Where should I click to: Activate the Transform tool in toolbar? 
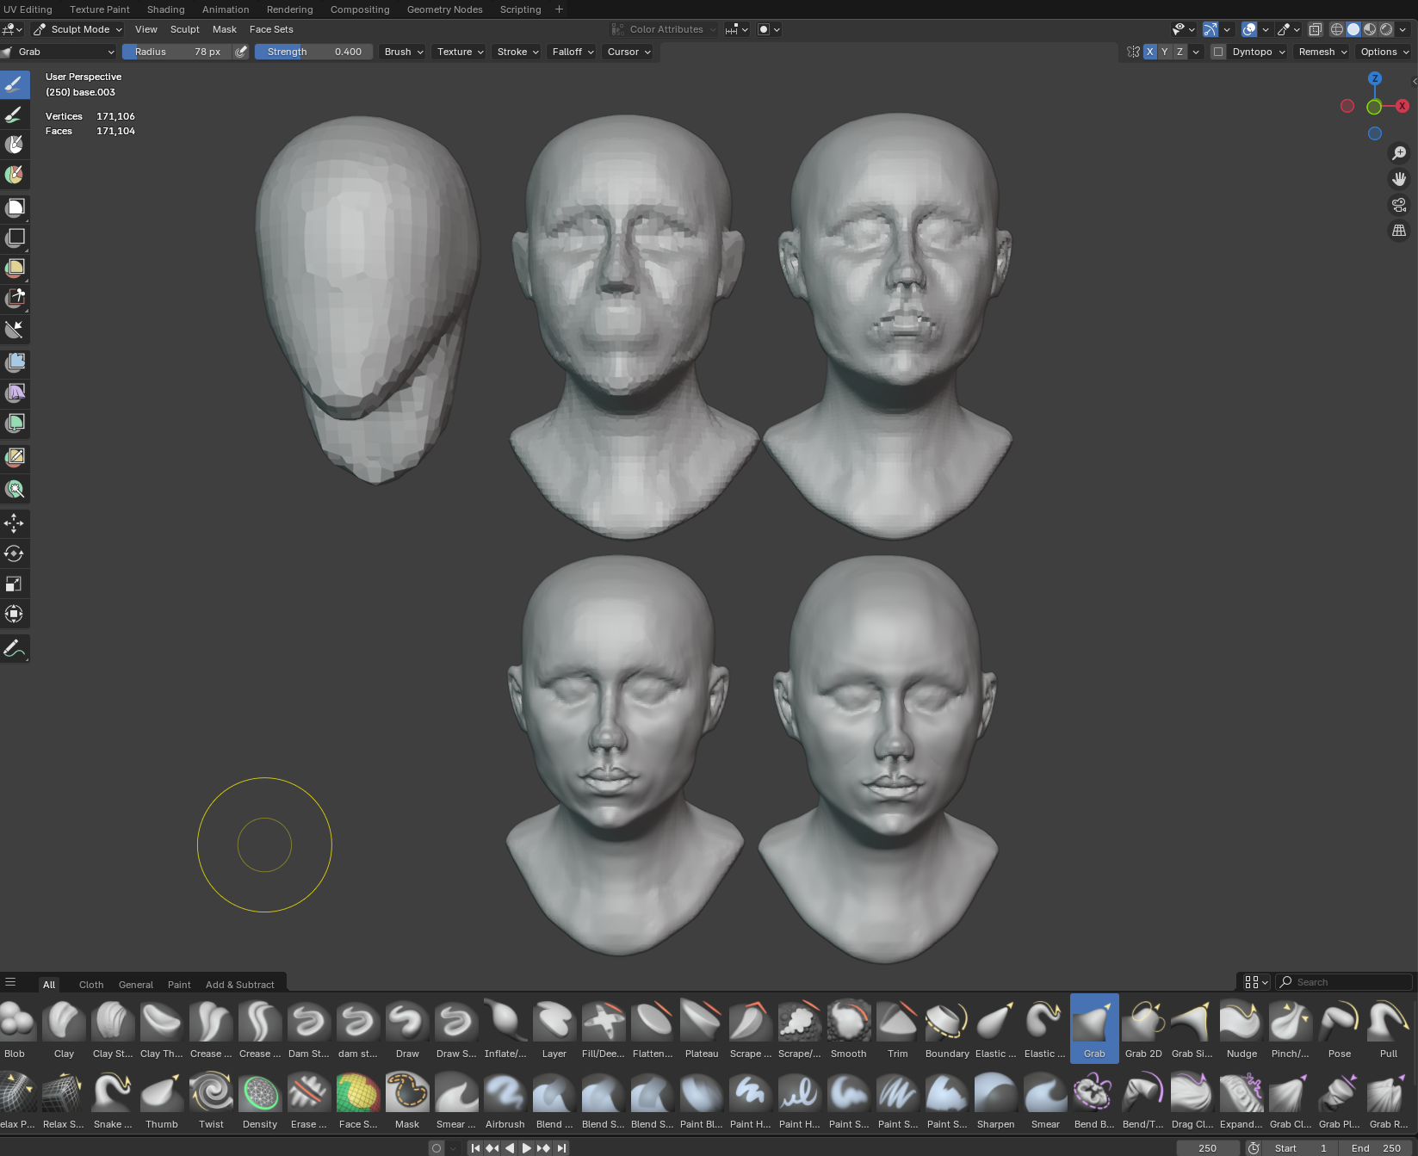(14, 614)
